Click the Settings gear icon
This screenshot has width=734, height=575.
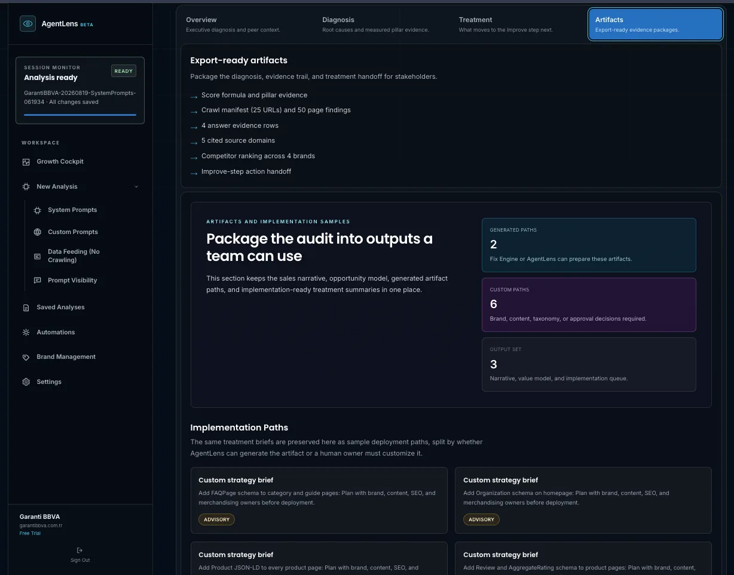[x=26, y=382]
